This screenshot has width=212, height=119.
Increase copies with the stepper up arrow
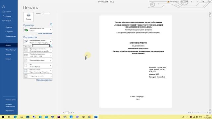(49, 13)
